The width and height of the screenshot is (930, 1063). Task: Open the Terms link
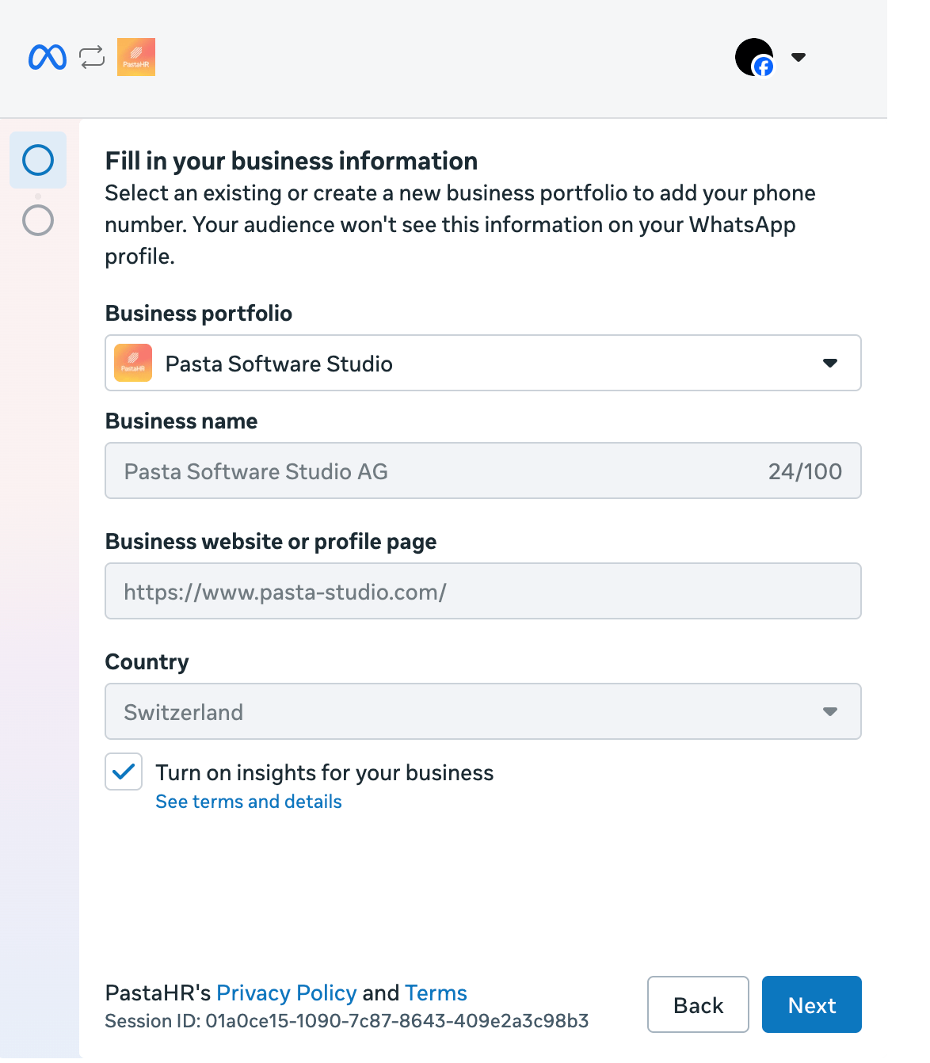(436, 993)
